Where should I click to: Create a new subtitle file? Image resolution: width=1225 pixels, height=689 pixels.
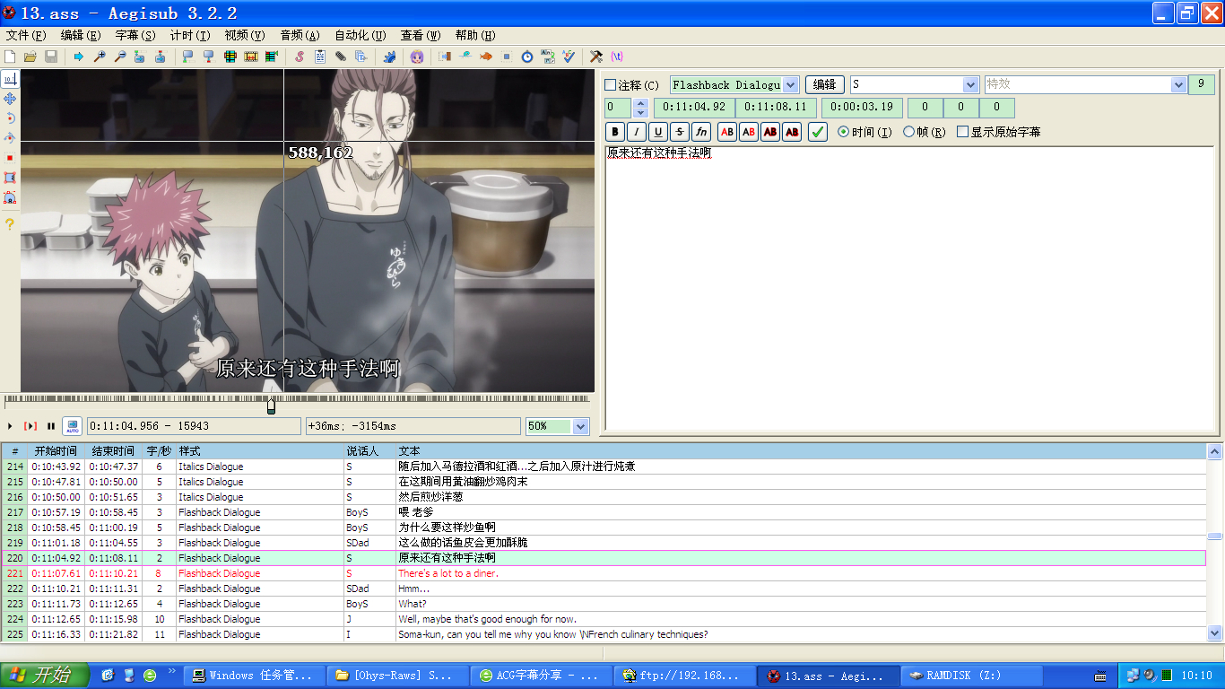click(x=10, y=57)
